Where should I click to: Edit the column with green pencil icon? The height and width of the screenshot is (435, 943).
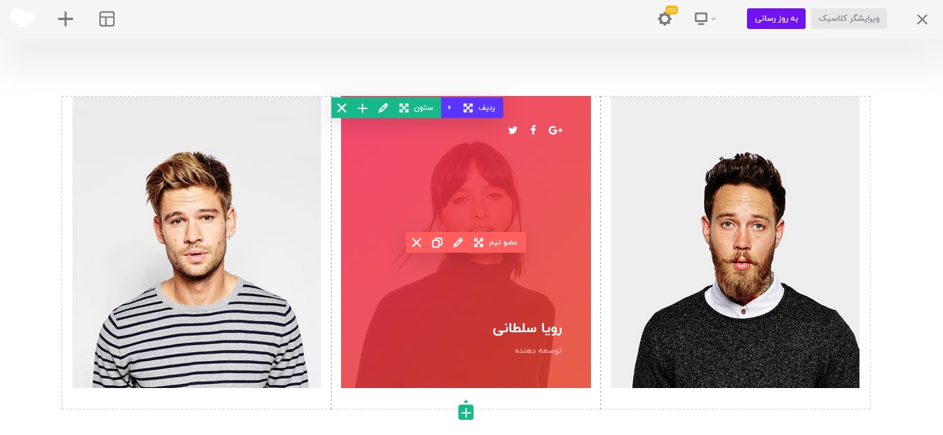click(x=383, y=108)
